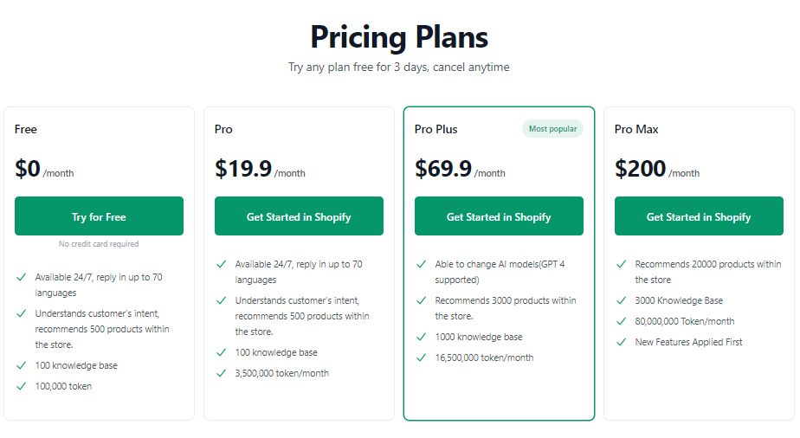This screenshot has width=800, height=438.
Task: Click the Free plan title
Action: [25, 130]
